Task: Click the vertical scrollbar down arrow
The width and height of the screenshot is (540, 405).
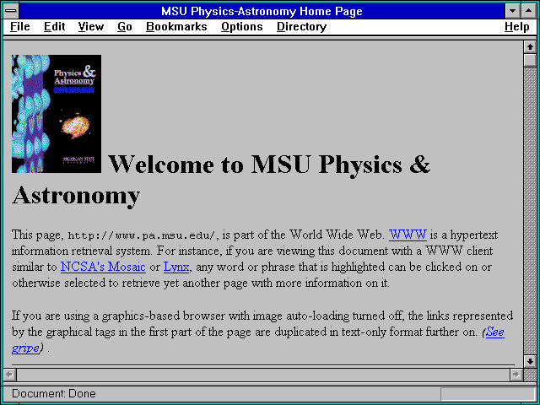Action: [530, 361]
